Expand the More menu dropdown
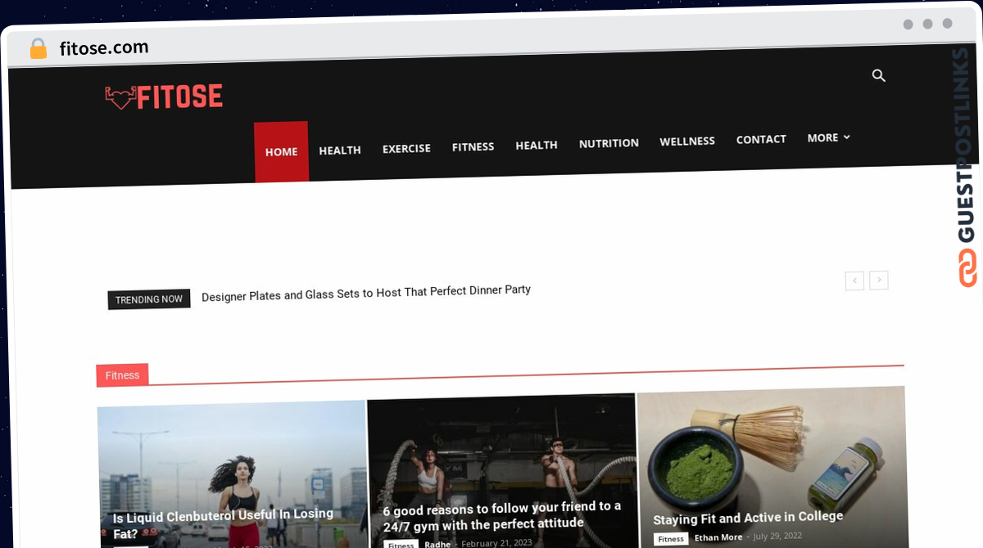983x548 pixels. [829, 137]
